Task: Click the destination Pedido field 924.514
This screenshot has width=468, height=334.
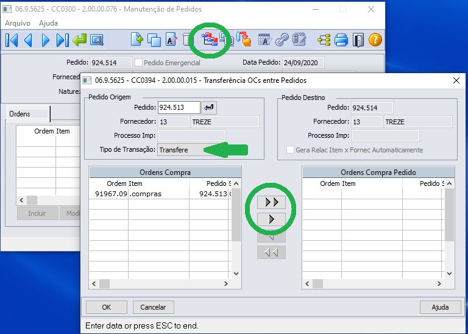Action: coord(372,108)
